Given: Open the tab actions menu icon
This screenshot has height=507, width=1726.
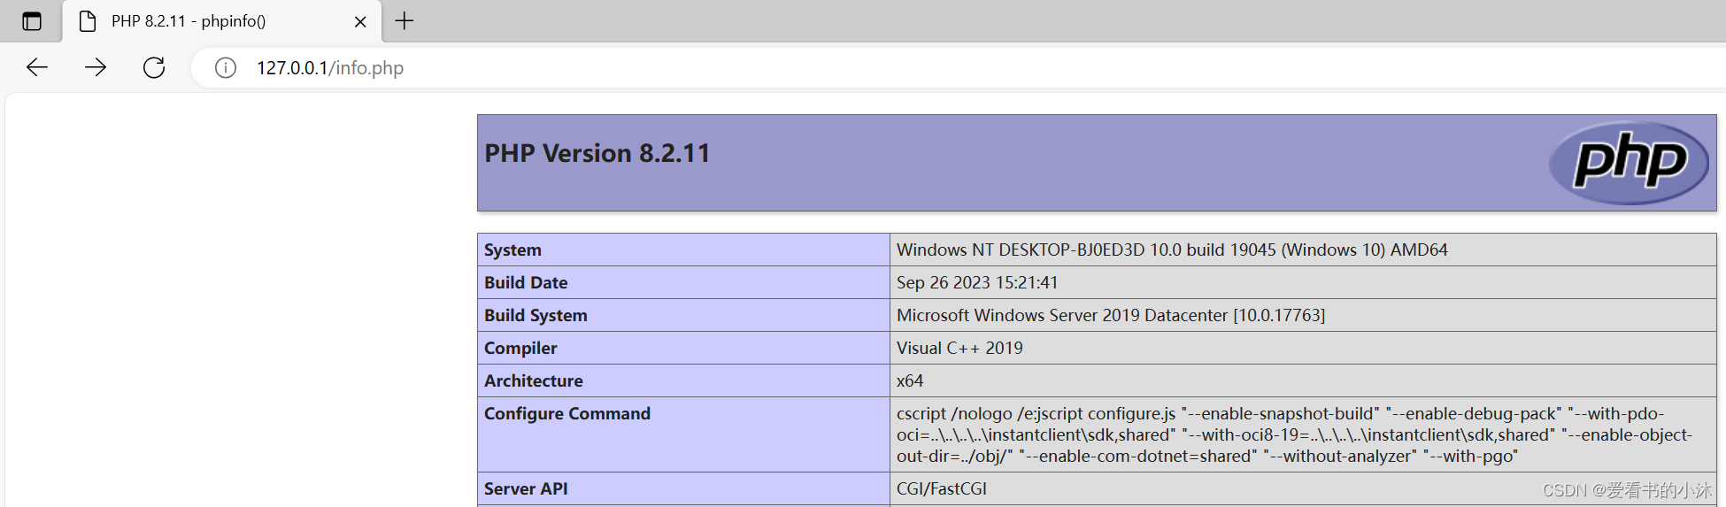Looking at the screenshot, I should [32, 21].
